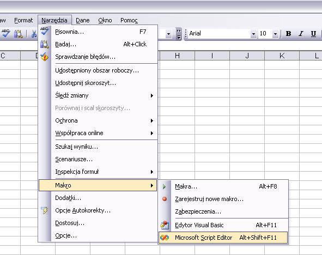Open Edytor Visual Basic

coord(223,225)
